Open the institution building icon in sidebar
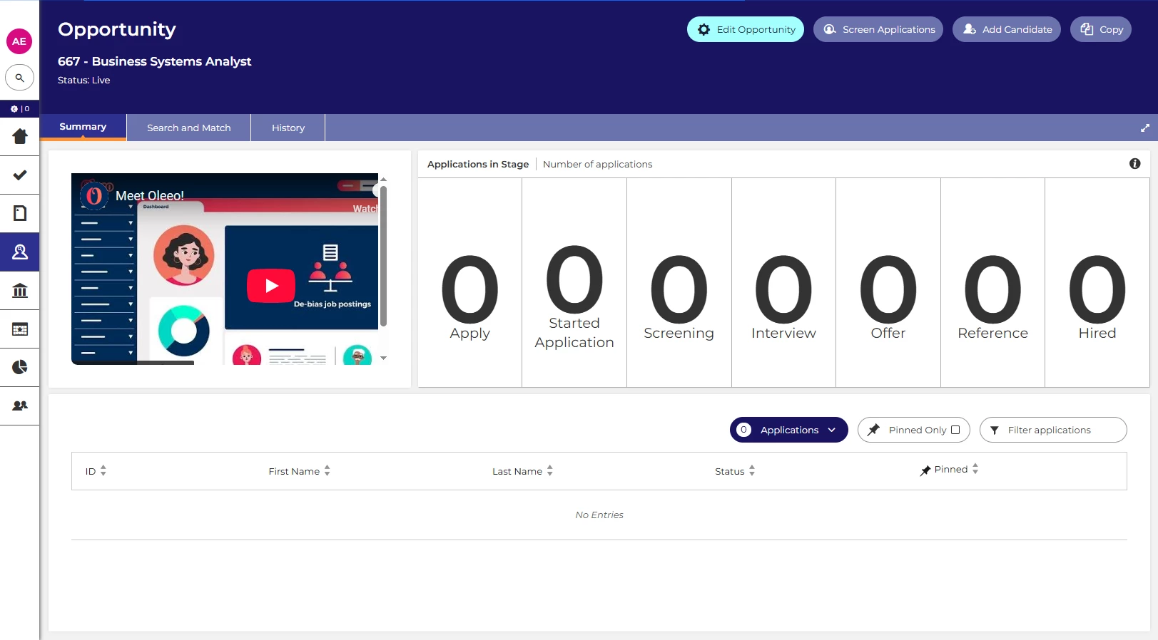Screen dimensions: 1158x640 click(20, 290)
